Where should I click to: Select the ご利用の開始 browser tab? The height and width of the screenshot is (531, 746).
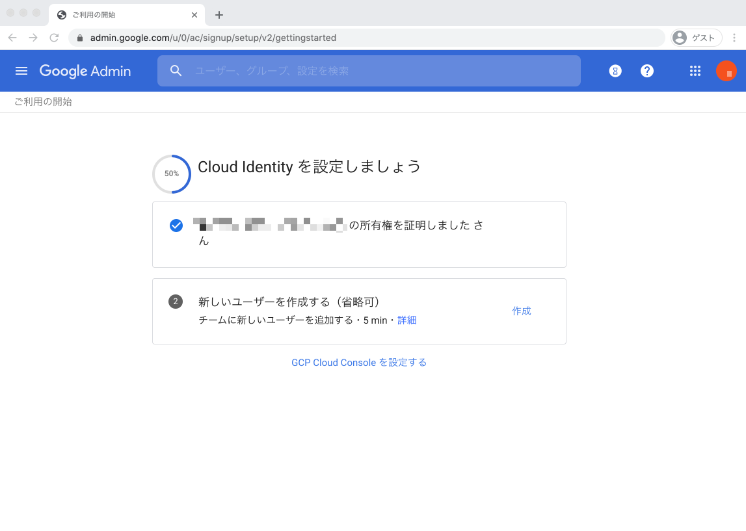(x=127, y=15)
